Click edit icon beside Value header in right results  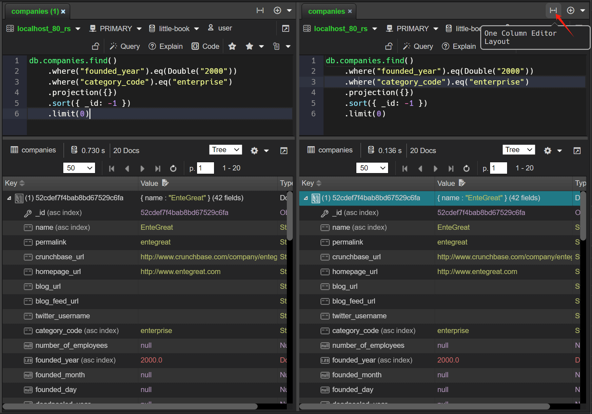point(462,183)
